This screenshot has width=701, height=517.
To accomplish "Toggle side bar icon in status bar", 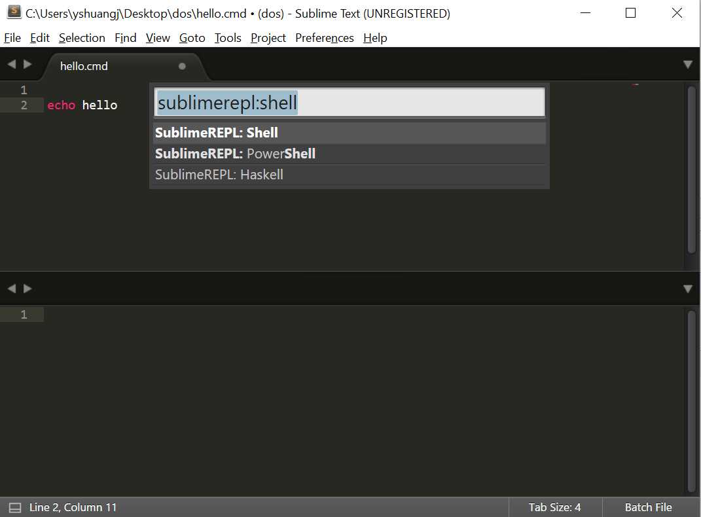I will [x=15, y=508].
